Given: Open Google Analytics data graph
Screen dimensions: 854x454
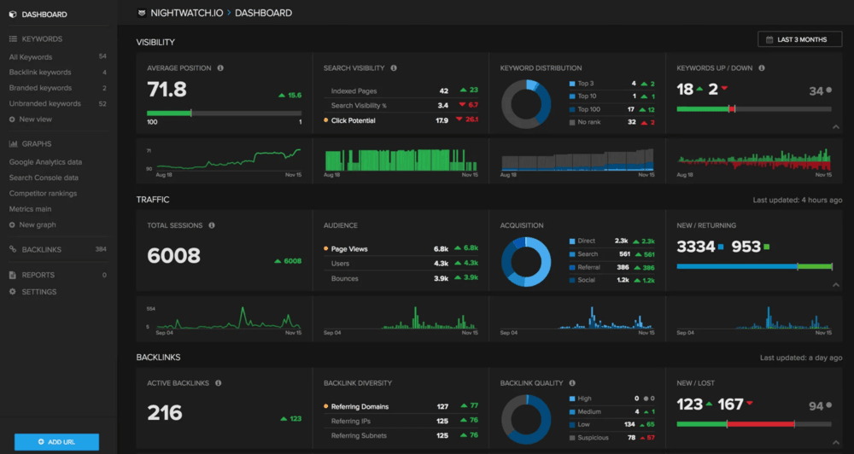Looking at the screenshot, I should click(45, 162).
